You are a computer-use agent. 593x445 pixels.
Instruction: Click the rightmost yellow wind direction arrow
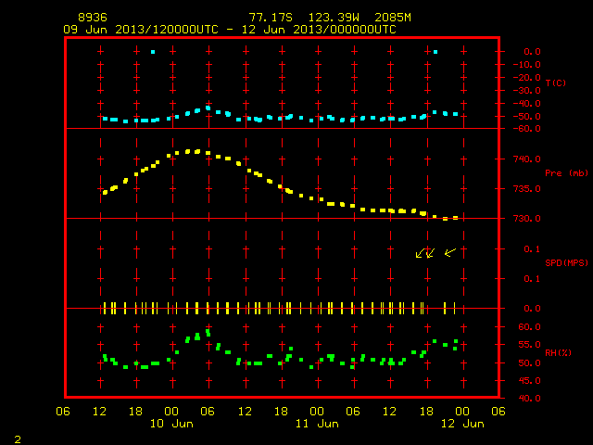point(450,252)
